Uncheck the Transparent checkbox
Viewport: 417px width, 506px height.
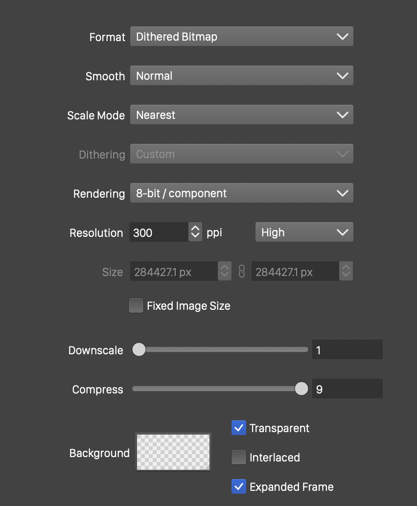[x=239, y=428]
